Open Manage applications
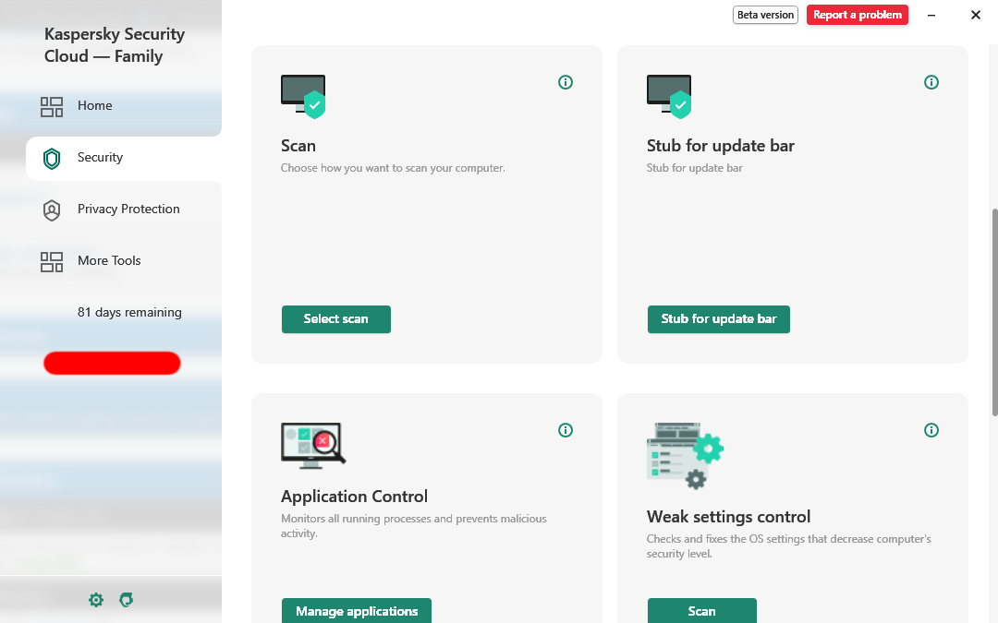 point(357,611)
